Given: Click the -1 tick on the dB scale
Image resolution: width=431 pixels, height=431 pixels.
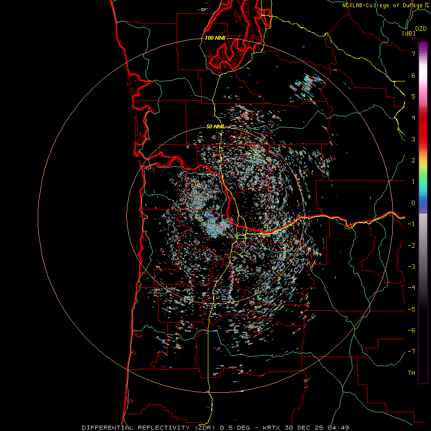Looking at the screenshot, I should point(411,224).
